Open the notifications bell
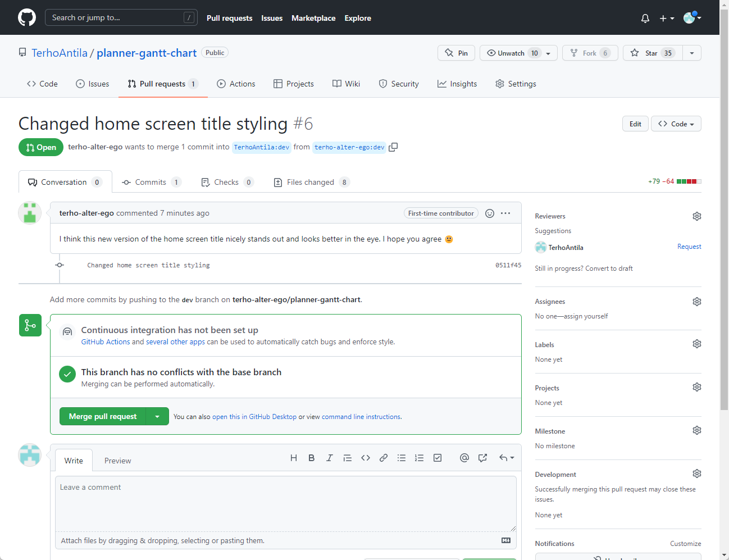The image size is (729, 560). 645,19
